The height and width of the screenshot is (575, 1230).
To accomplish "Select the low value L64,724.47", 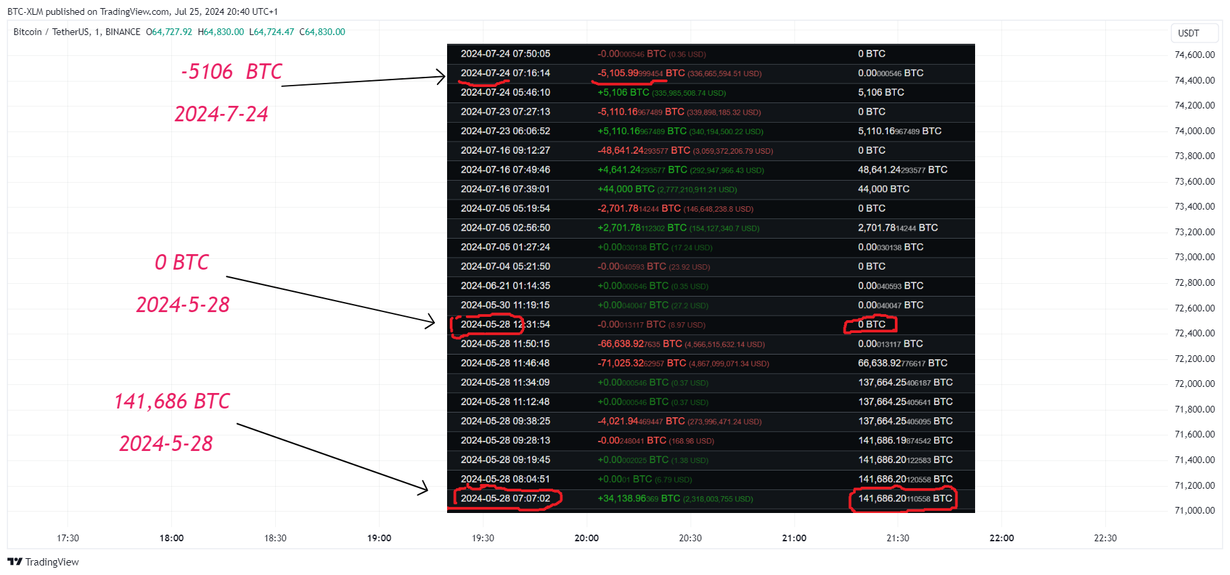I will pyautogui.click(x=272, y=32).
